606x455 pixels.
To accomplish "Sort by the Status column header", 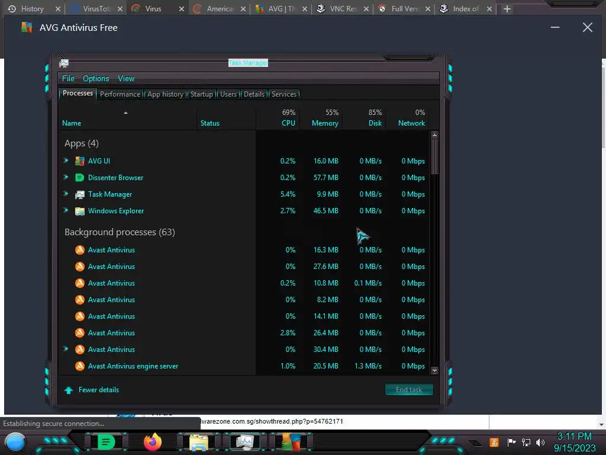I will [226, 118].
